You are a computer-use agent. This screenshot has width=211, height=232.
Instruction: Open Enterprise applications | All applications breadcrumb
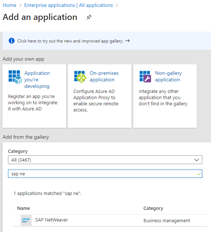(69, 5)
